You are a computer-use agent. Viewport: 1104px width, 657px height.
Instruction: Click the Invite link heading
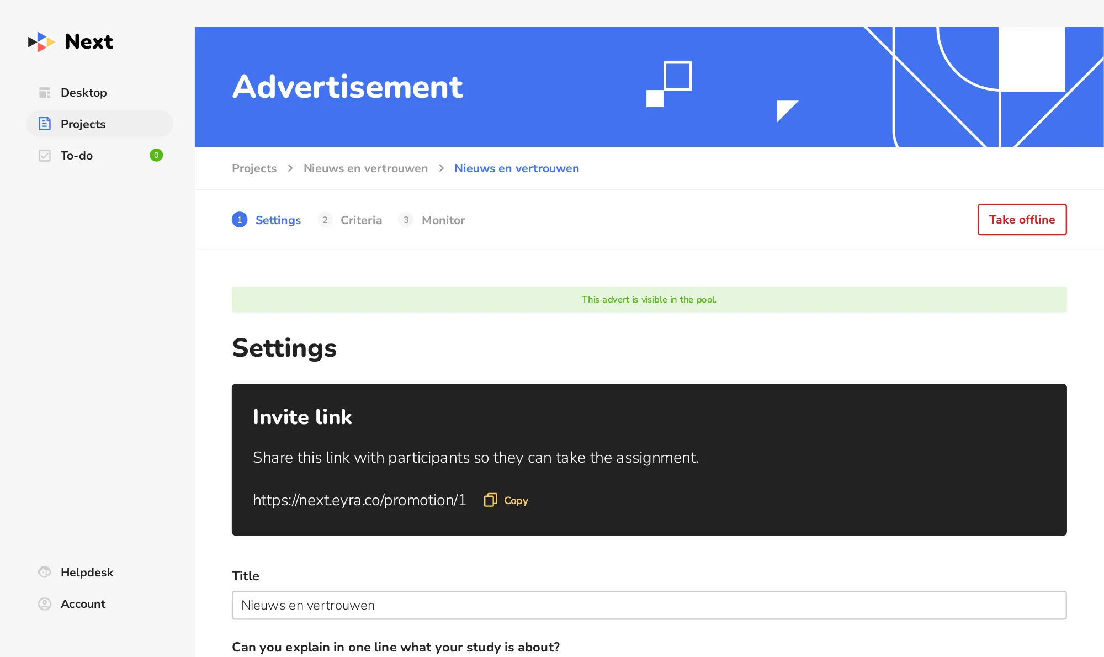pyautogui.click(x=302, y=417)
